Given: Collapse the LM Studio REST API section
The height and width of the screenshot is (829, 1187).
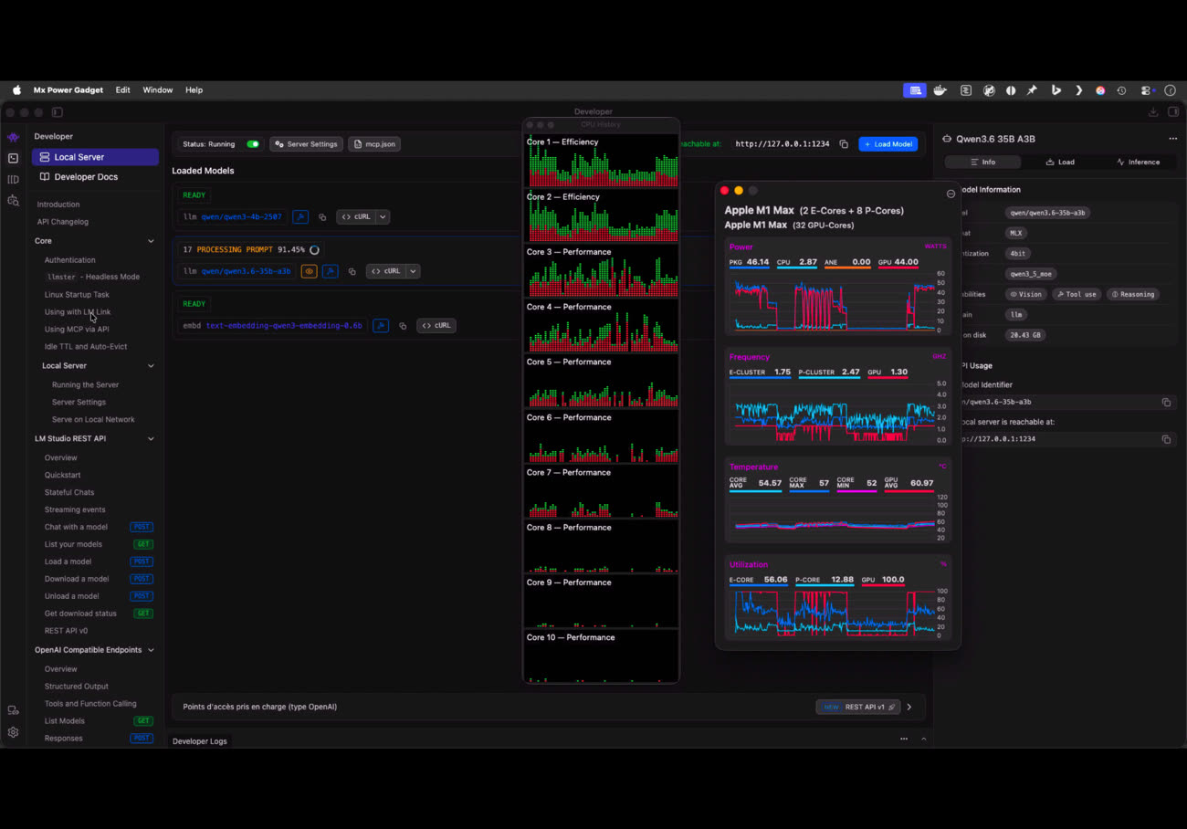Looking at the screenshot, I should click(x=151, y=438).
